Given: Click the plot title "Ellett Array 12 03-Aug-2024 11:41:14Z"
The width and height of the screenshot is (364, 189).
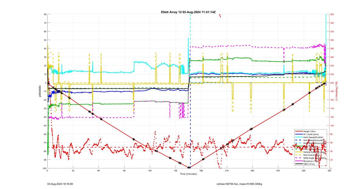Looking at the screenshot, I should point(188,12).
